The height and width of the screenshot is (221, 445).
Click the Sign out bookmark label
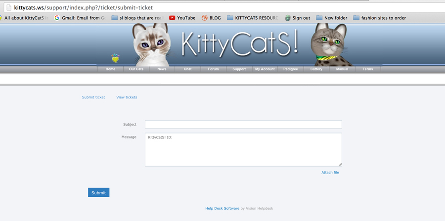[302, 18]
